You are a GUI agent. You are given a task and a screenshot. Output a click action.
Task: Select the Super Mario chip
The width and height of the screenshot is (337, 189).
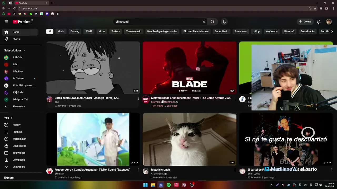coord(221,31)
